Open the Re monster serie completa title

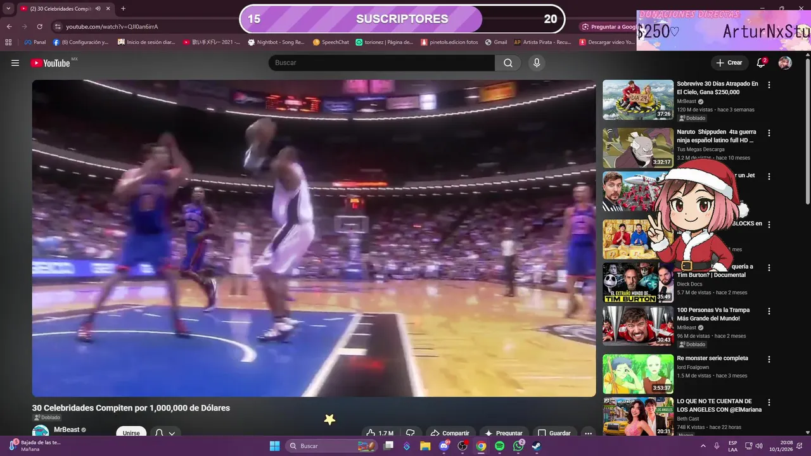pyautogui.click(x=712, y=358)
